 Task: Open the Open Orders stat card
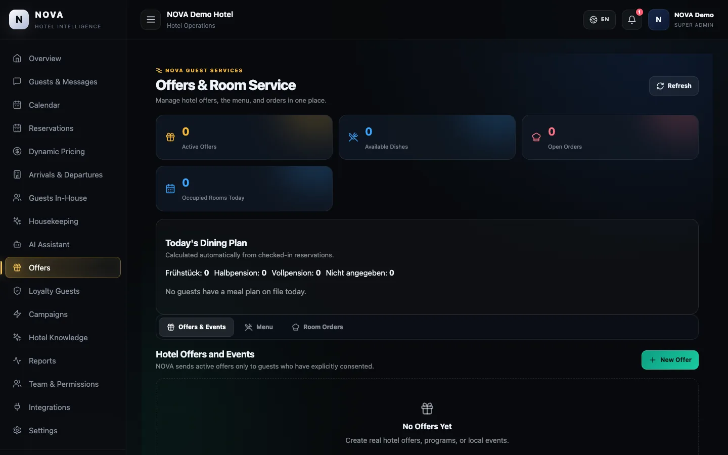610,137
